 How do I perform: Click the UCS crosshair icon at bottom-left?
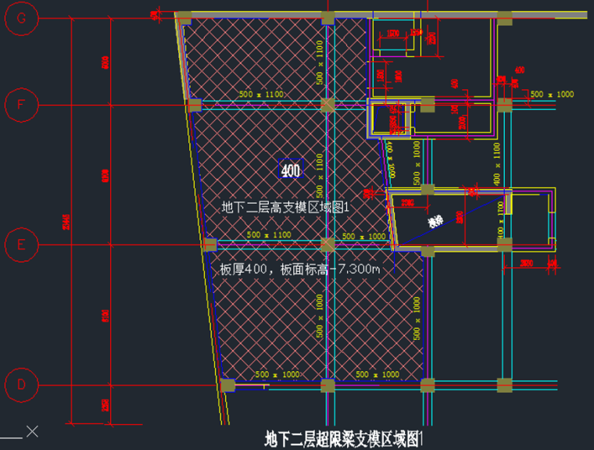point(31,431)
